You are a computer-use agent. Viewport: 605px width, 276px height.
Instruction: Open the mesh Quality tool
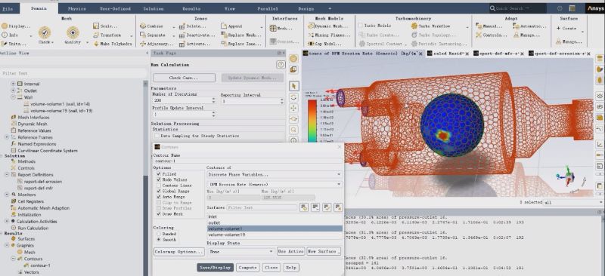click(x=73, y=32)
